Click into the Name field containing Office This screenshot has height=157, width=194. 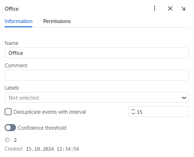point(97,53)
